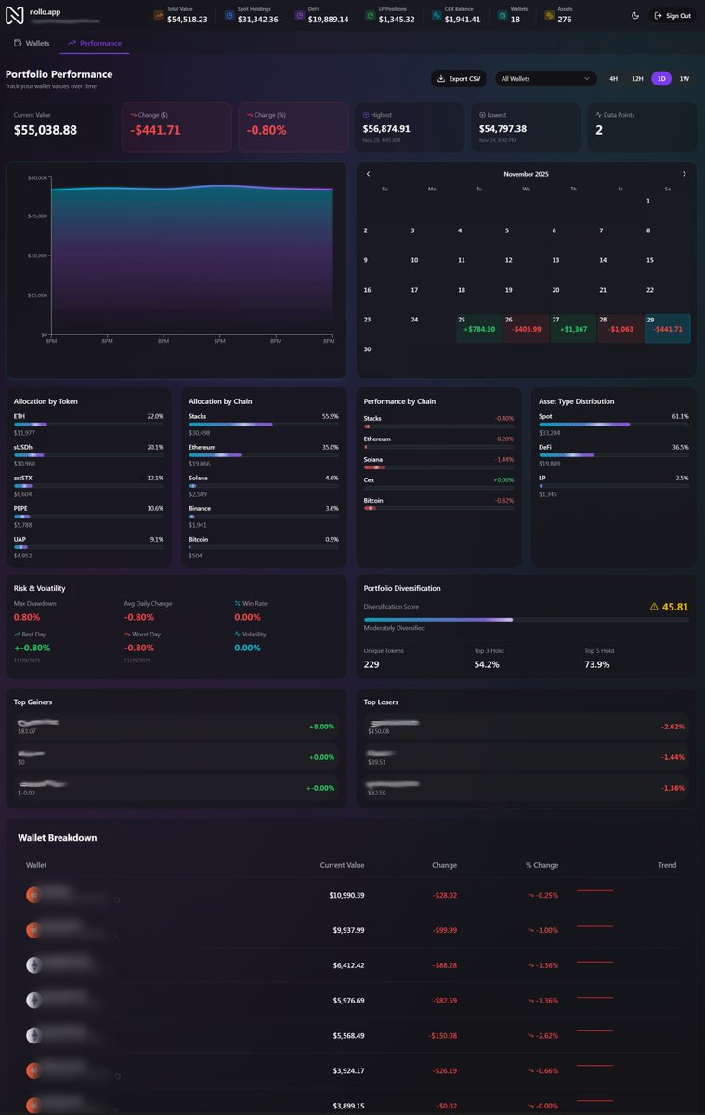Click the -$99.99 change cell

point(445,930)
